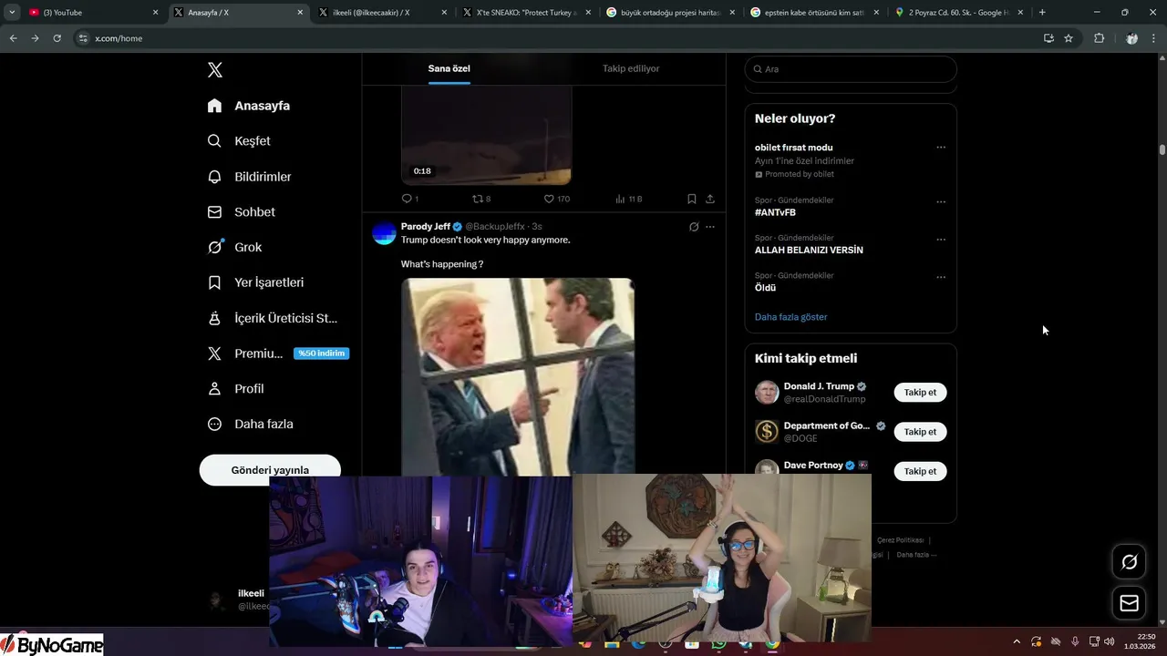Open a new browser tab
Screen dimensions: 1167x656
pyautogui.click(x=1042, y=13)
